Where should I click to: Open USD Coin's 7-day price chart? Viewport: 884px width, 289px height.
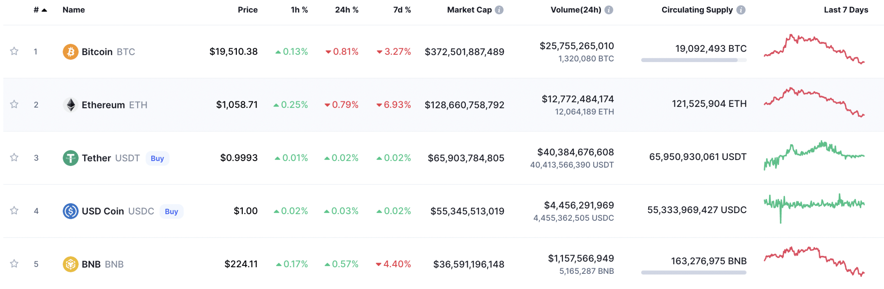click(814, 209)
